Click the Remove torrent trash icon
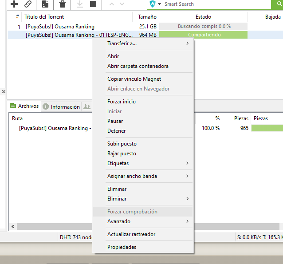283x264 pixels. click(x=63, y=4)
